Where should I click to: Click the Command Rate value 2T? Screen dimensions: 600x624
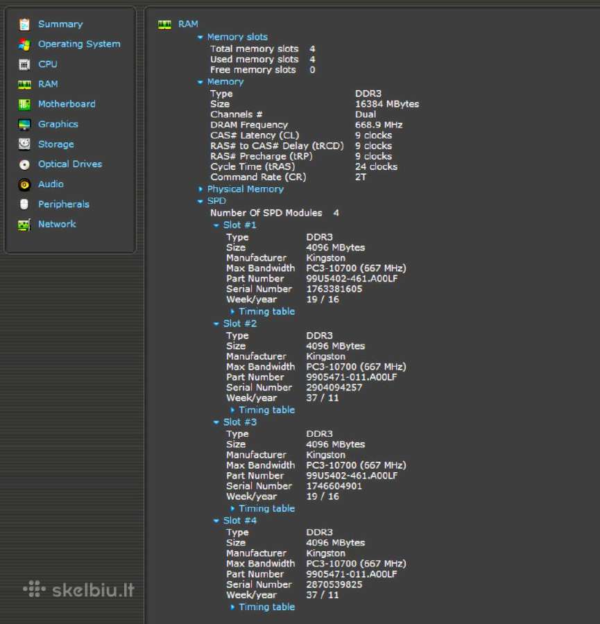coord(361,177)
